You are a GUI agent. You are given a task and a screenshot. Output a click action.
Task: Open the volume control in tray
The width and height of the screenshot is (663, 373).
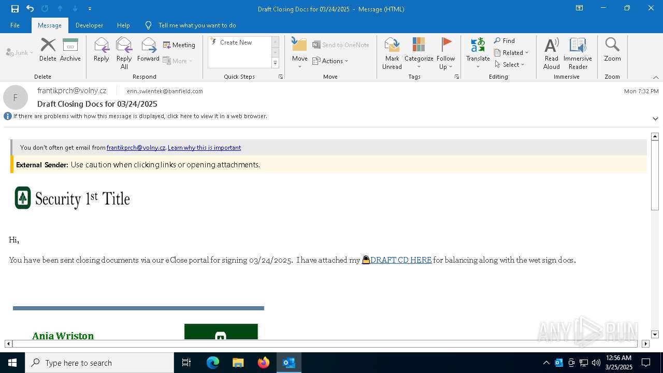(x=596, y=363)
